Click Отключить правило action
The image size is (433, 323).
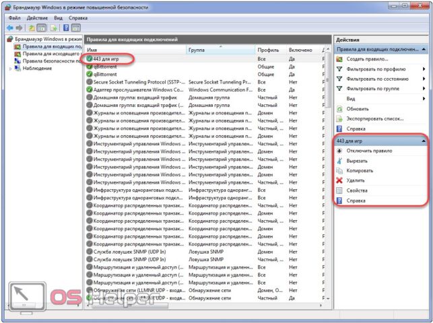click(369, 151)
